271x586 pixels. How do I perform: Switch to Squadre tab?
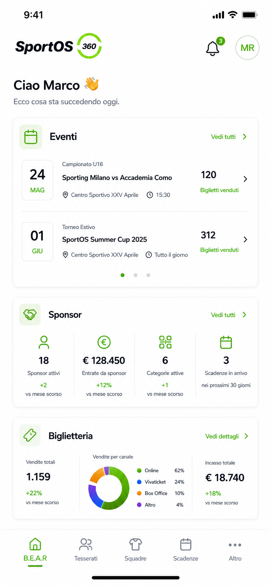click(x=135, y=550)
